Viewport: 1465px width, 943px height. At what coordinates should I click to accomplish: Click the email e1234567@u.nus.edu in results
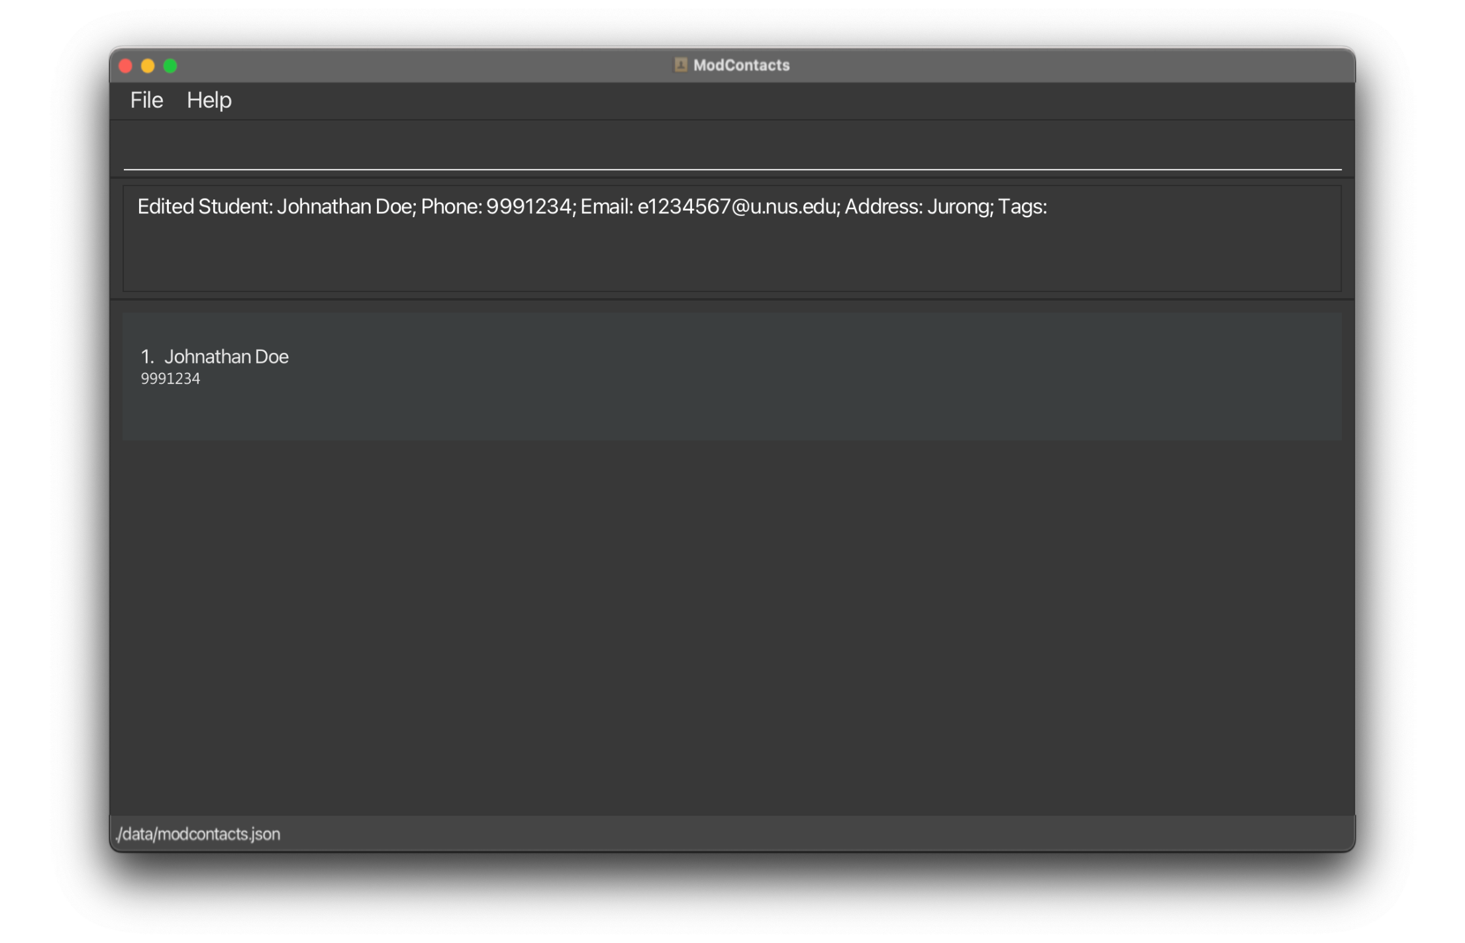(736, 207)
